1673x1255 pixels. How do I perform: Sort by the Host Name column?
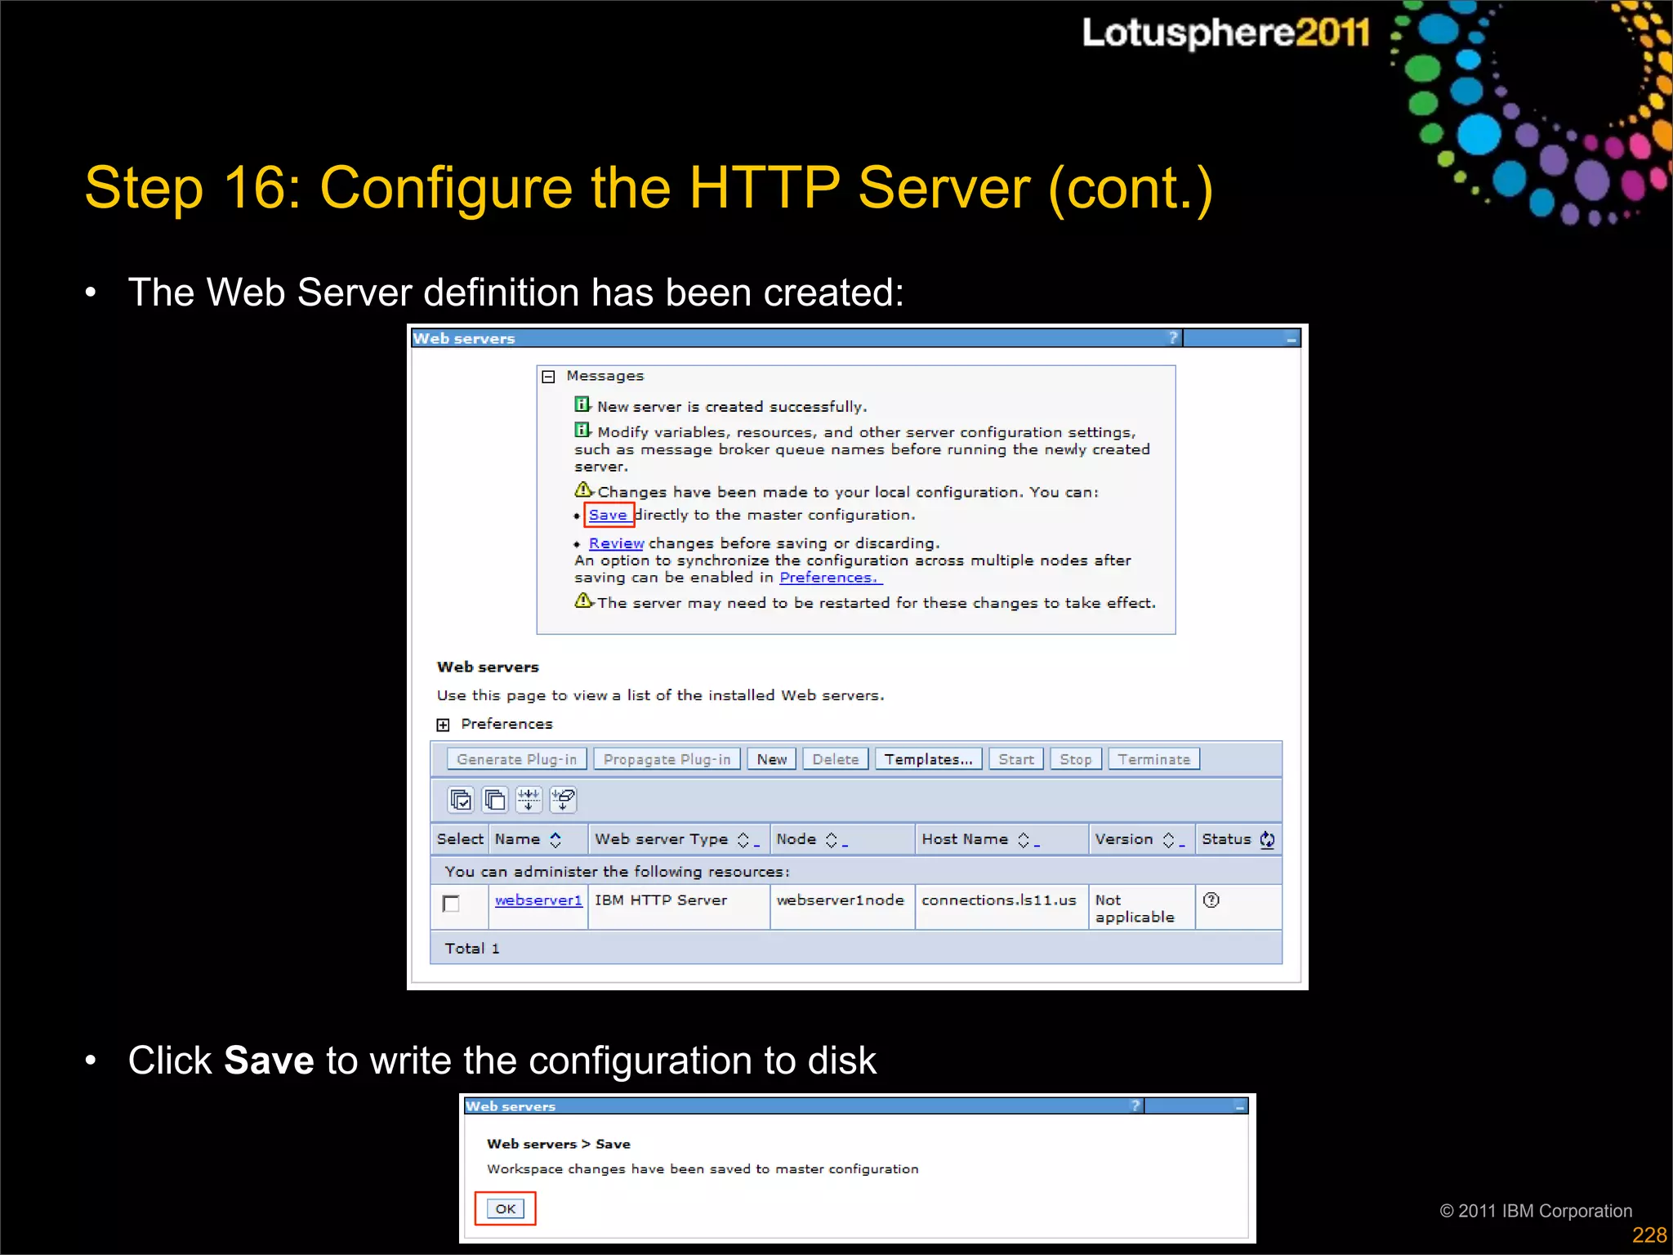[1024, 840]
